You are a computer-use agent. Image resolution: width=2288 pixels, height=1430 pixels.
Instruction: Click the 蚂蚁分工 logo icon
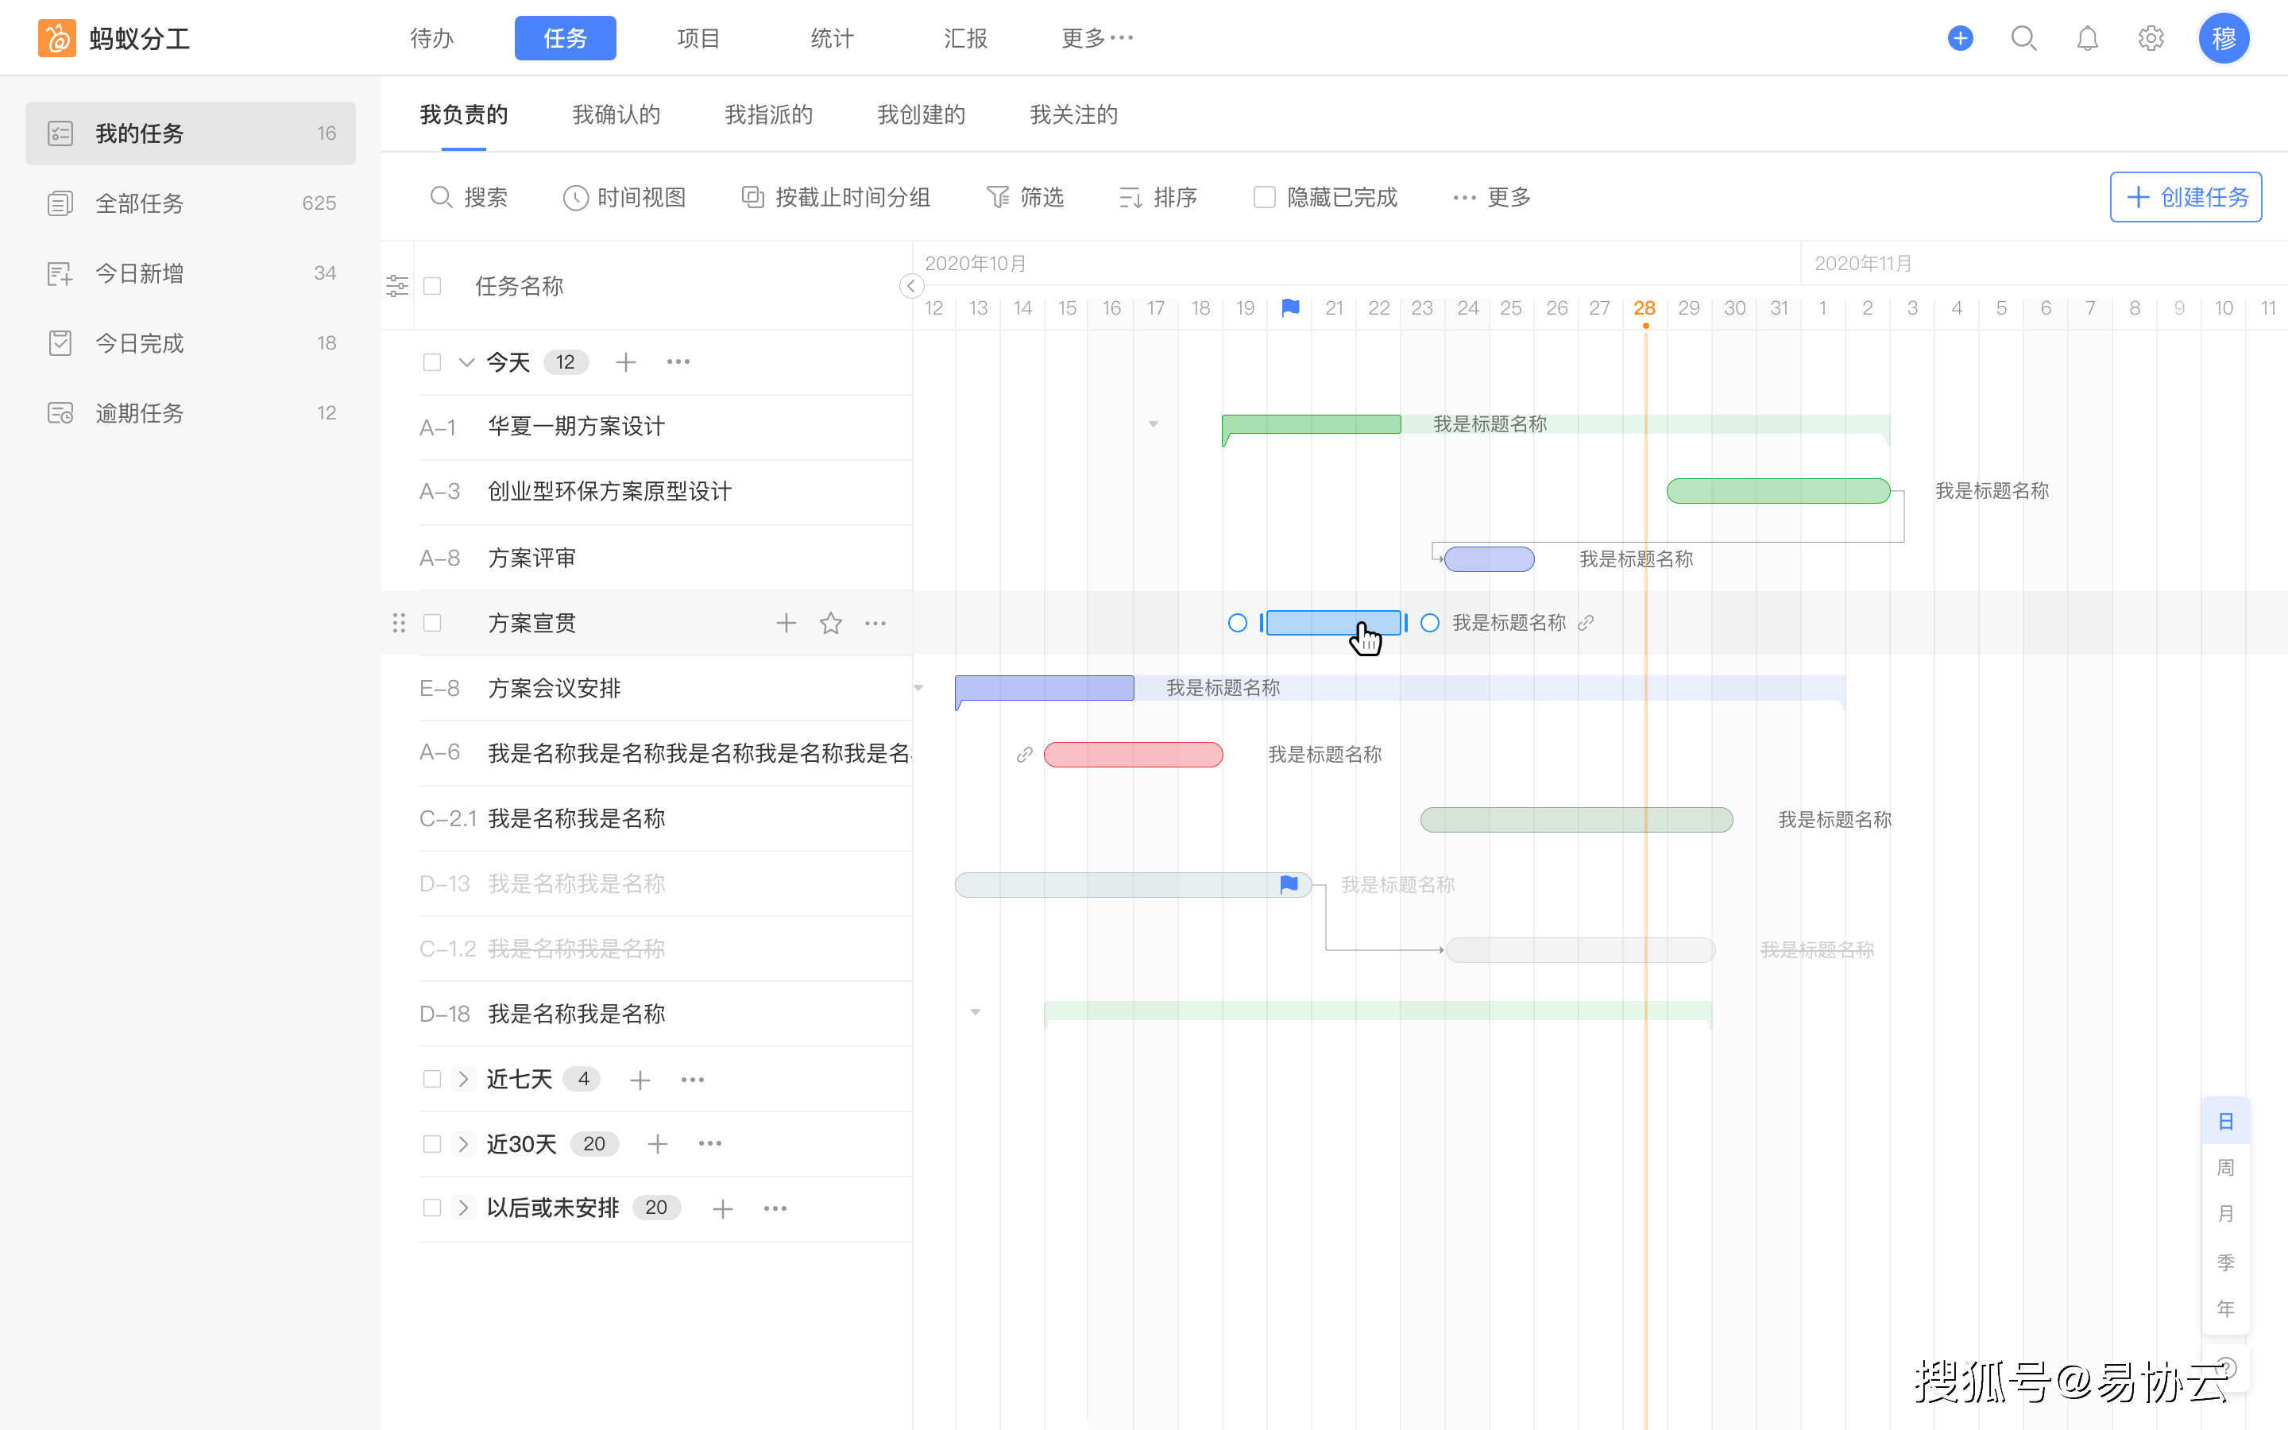pyautogui.click(x=56, y=38)
